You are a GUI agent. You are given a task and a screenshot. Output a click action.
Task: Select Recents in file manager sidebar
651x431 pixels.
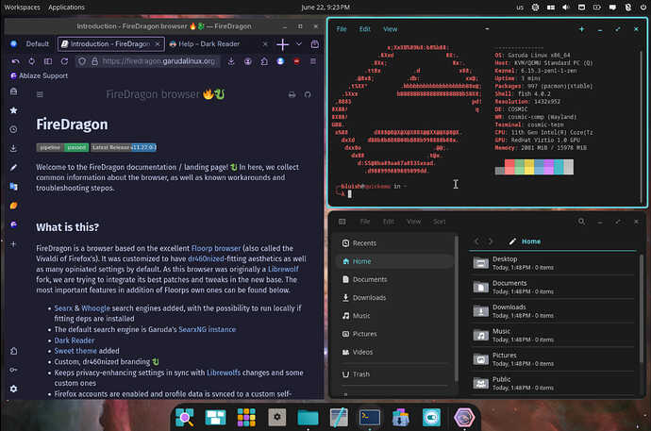394,243
